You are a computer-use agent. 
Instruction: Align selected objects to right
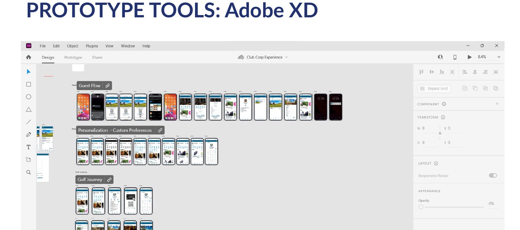pyautogui.click(x=485, y=72)
